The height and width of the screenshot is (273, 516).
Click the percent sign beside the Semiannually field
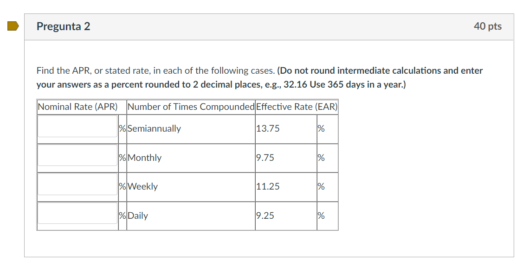122,129
